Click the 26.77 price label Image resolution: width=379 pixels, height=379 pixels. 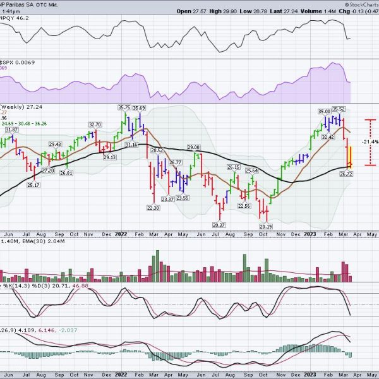click(176, 162)
